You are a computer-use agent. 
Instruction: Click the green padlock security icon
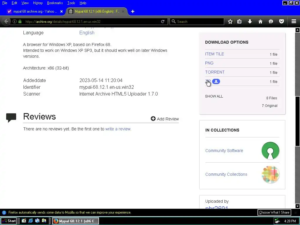coord(20,21)
